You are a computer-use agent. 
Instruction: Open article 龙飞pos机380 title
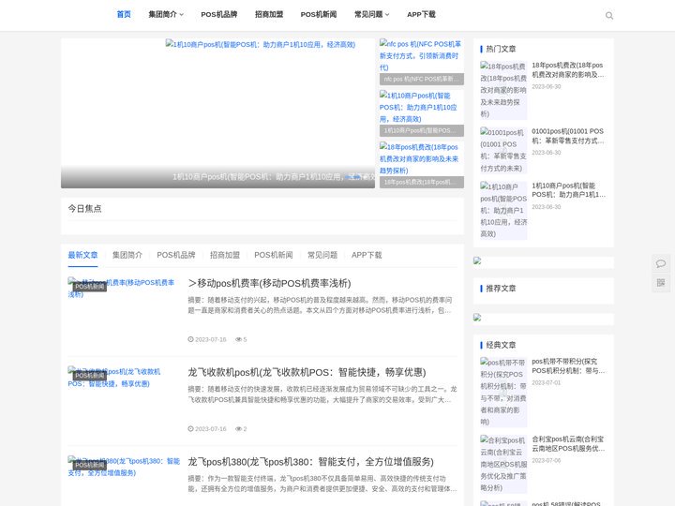pos(311,462)
